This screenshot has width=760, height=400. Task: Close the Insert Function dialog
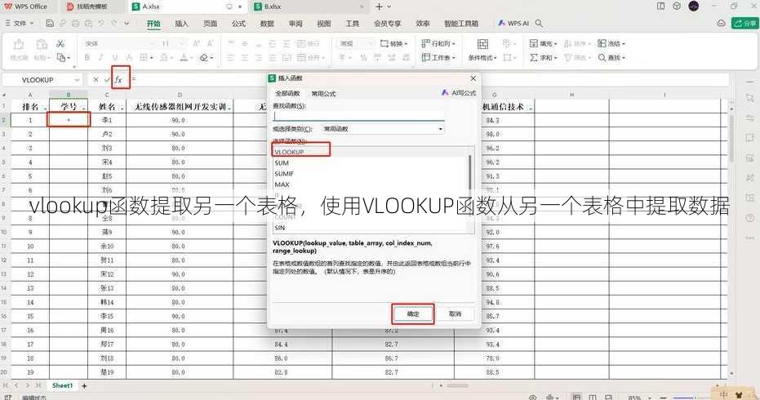[x=473, y=78]
